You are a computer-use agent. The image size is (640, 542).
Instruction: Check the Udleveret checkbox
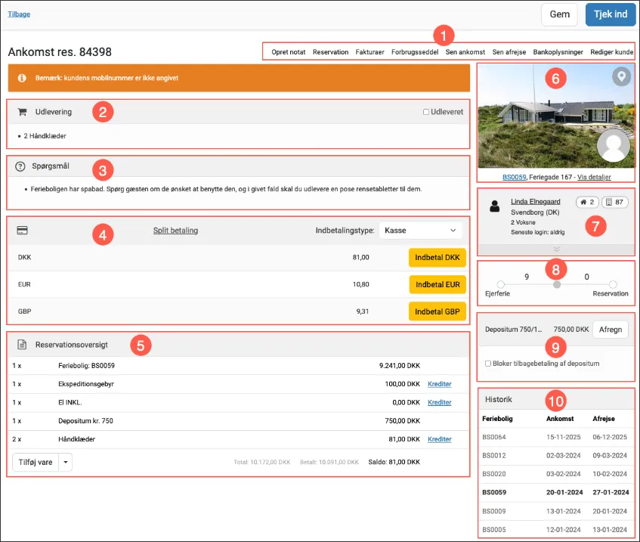[x=426, y=112]
